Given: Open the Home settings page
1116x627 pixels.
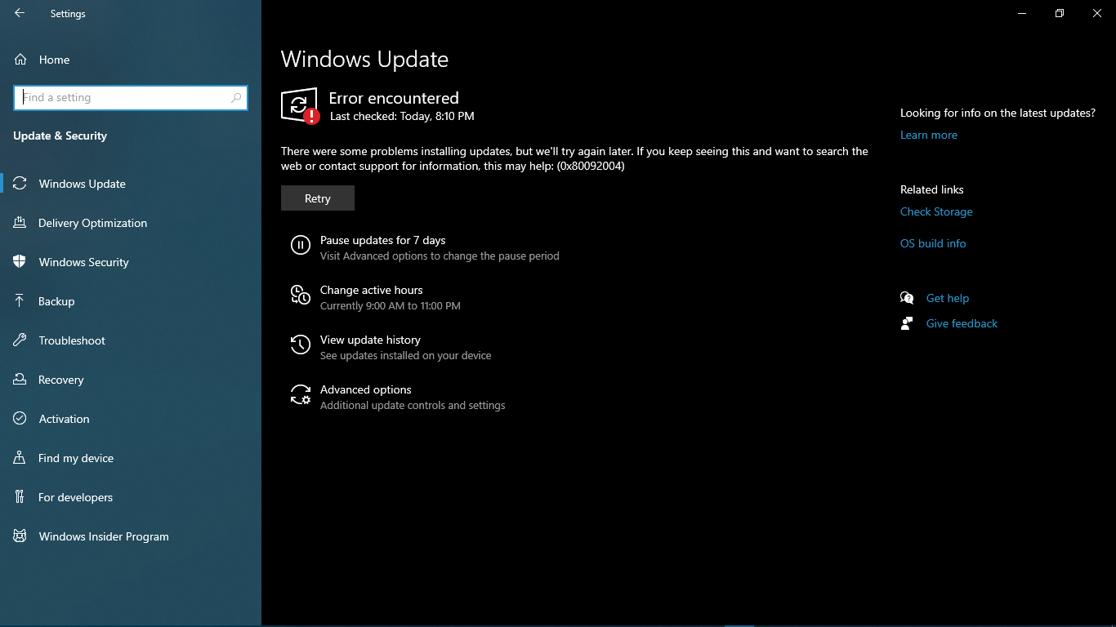Looking at the screenshot, I should click(131, 60).
